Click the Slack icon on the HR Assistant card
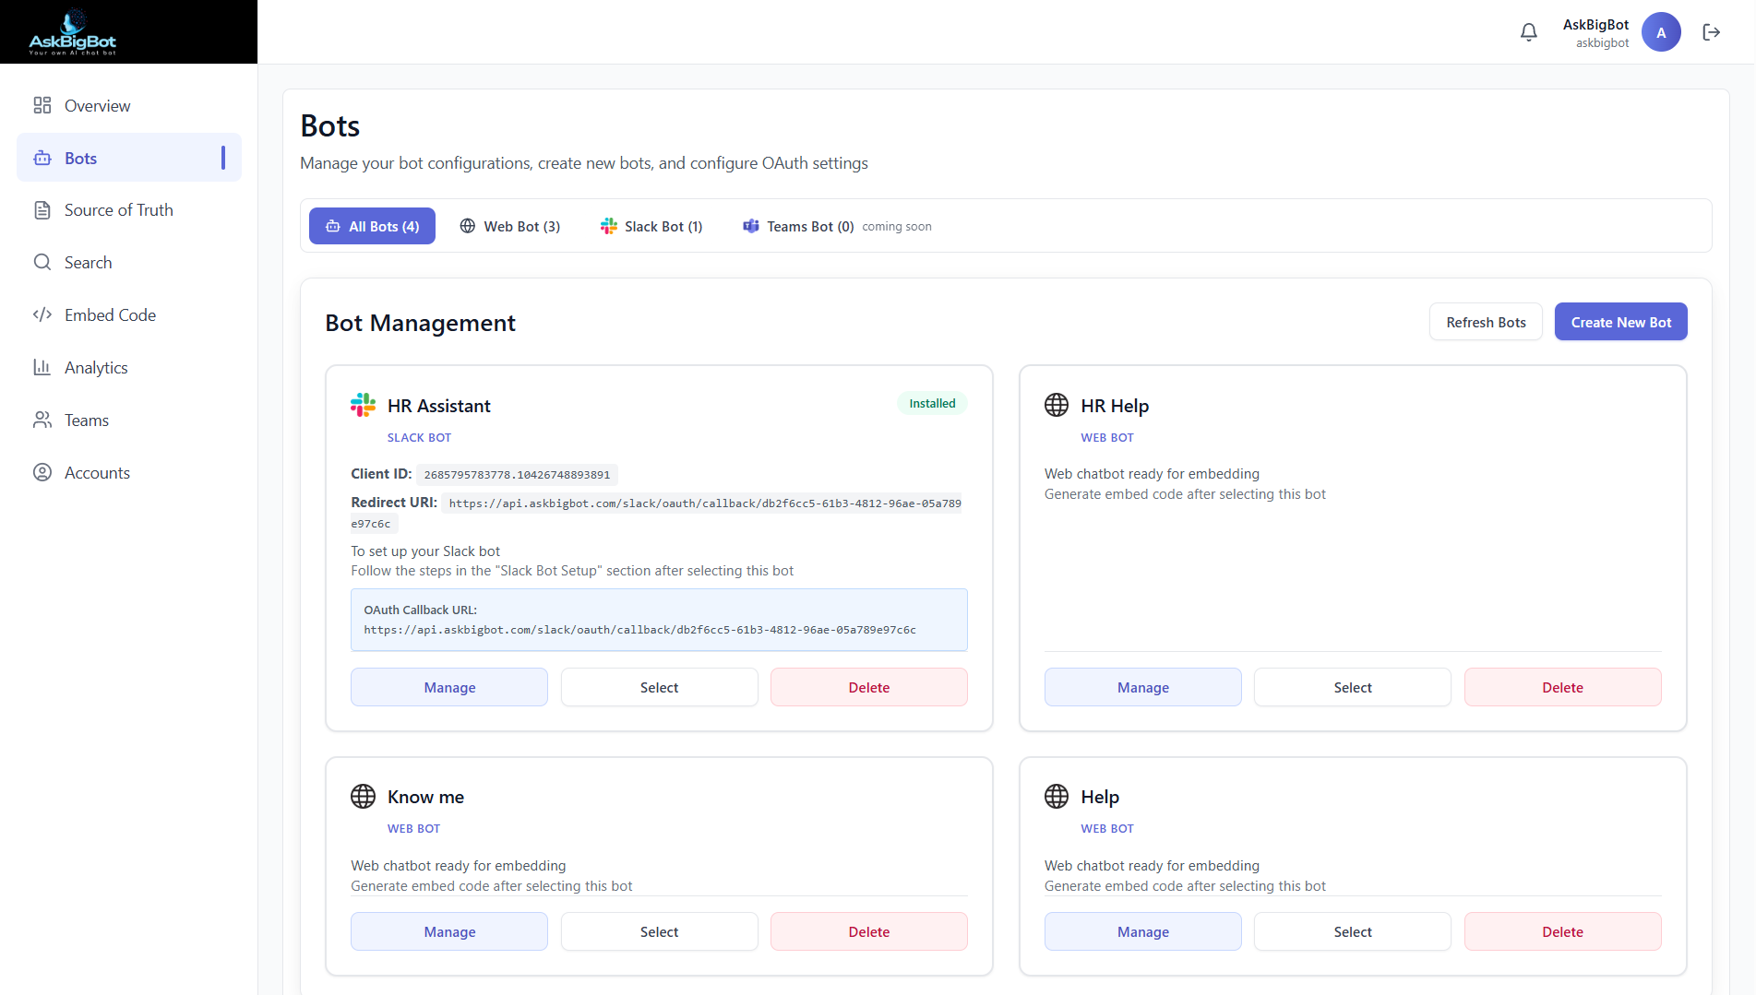Screen dimensions: 1756x995 [363, 404]
